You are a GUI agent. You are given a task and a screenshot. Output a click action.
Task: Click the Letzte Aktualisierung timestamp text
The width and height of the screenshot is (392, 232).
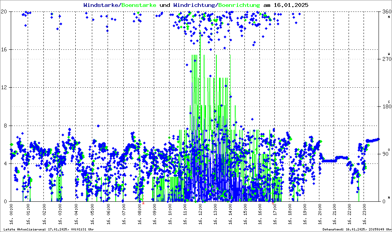coord(49,229)
